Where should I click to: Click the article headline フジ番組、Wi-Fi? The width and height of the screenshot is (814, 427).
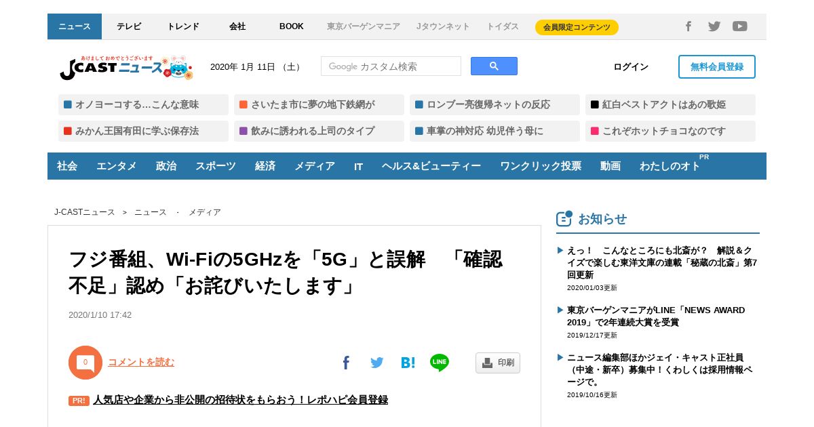click(x=286, y=272)
